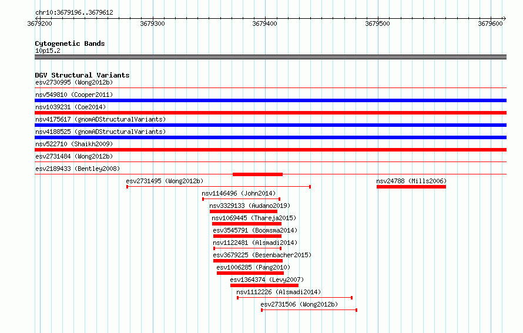Viewport: 523px width, 333px height.
Task: Click nsv4175617 (gnomADStructuralVariants) label
Action: click(100, 119)
